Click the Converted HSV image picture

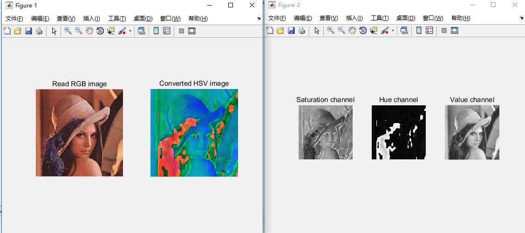[x=194, y=132]
